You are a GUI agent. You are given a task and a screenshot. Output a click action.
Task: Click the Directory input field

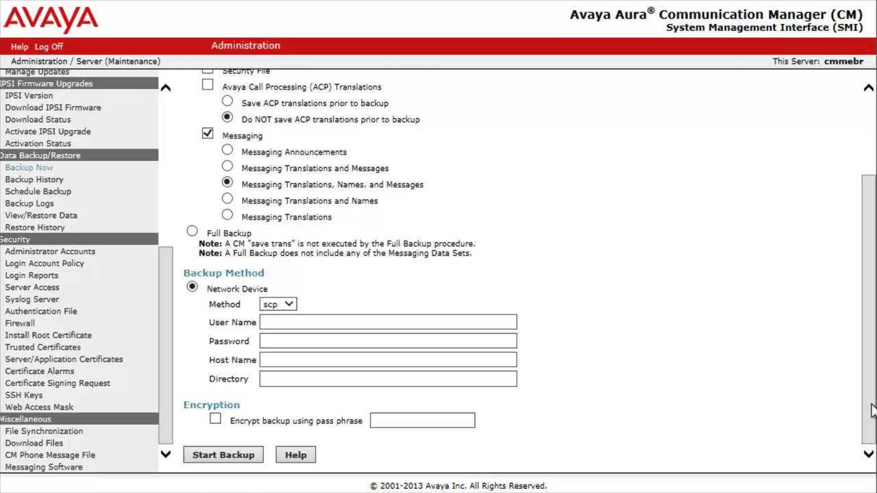(388, 378)
